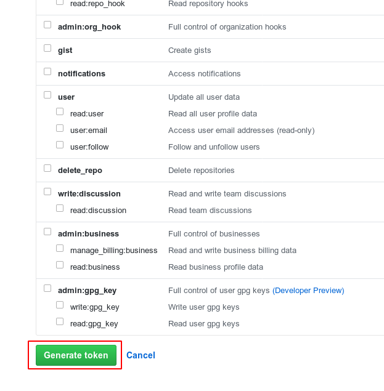Select the read:business checkbox
This screenshot has height=391, width=384.
60,265
